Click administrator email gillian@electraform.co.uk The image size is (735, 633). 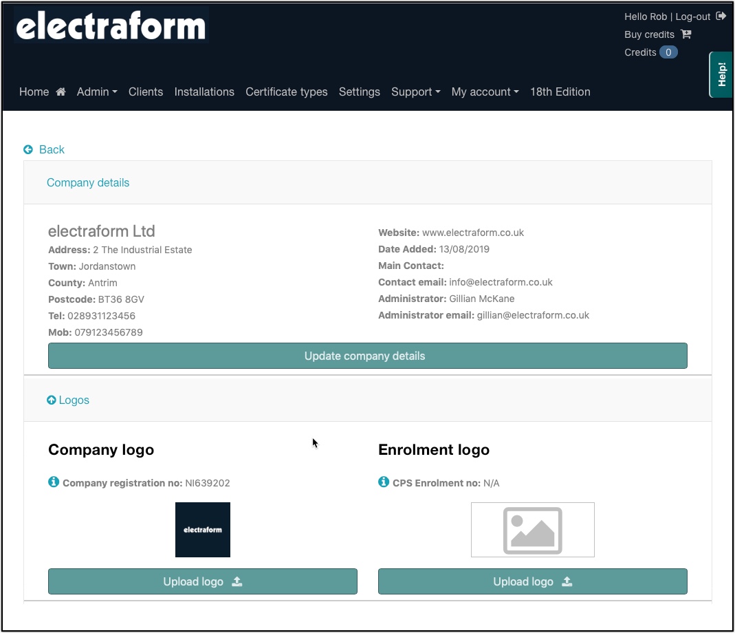point(533,315)
